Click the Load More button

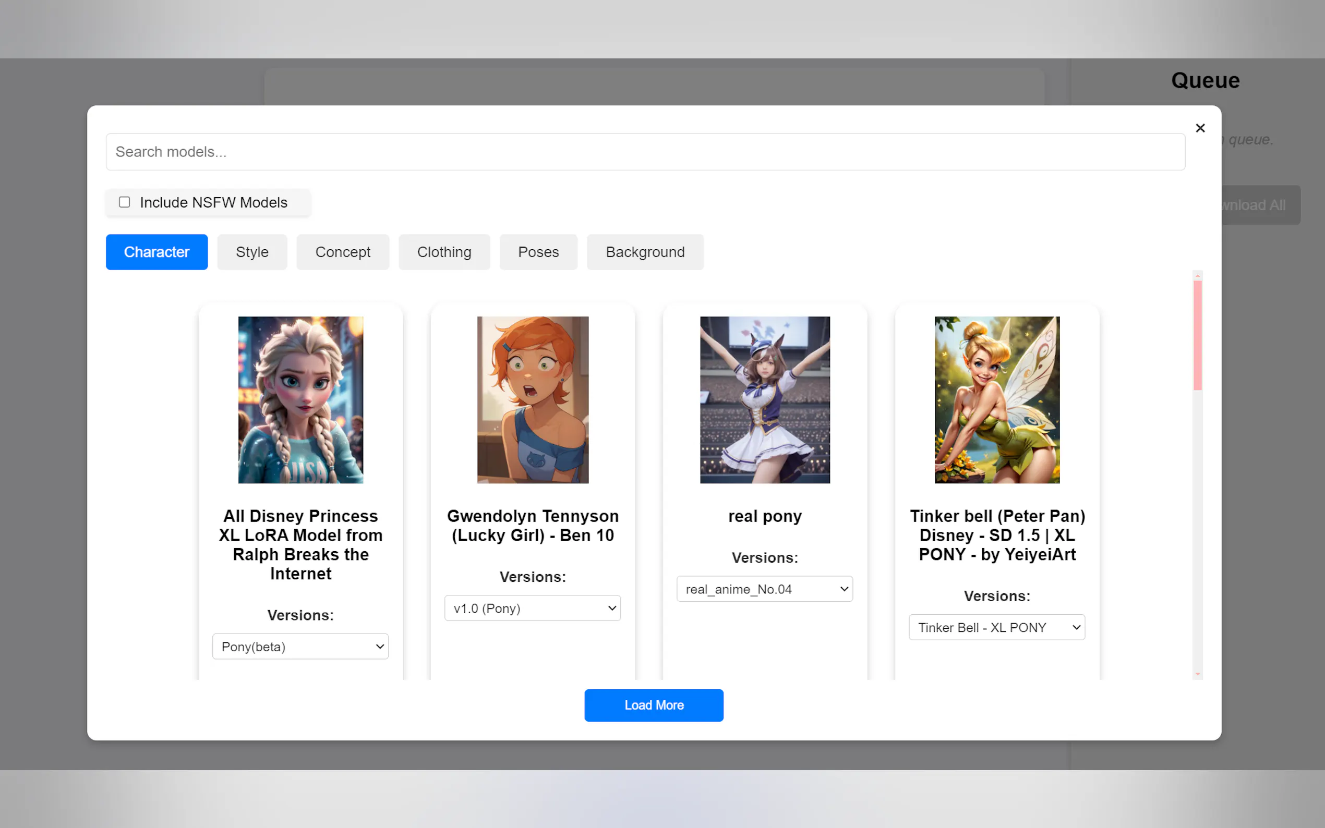click(654, 705)
